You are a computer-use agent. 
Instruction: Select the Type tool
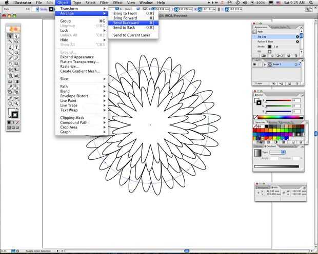[16, 48]
